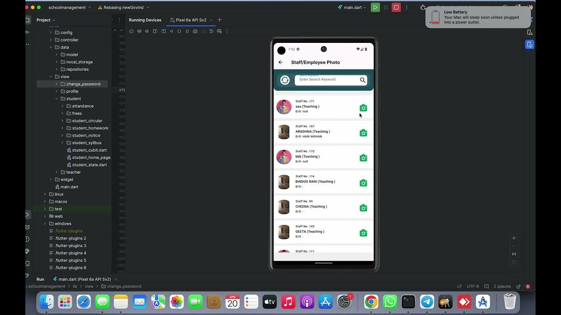Click the emulator volume up icon
The width and height of the screenshot is (561, 315).
coord(139,31)
